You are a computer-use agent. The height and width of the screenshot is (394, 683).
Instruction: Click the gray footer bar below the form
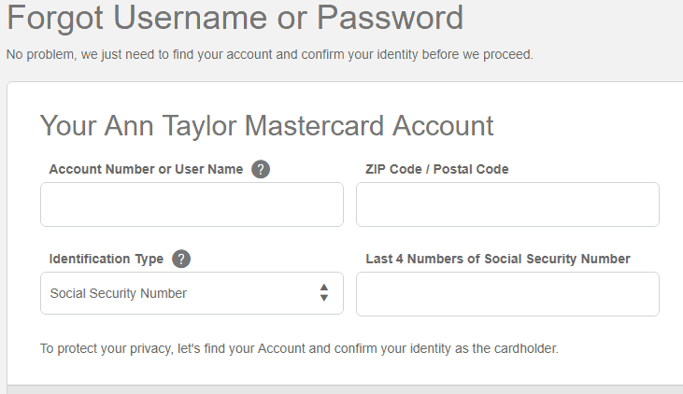345,389
